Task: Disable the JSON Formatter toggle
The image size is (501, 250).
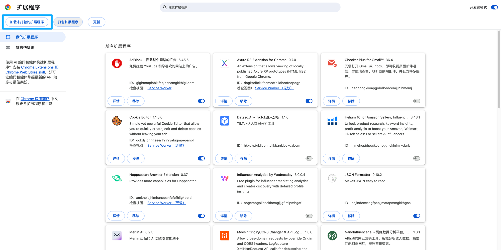Action: [x=417, y=216]
